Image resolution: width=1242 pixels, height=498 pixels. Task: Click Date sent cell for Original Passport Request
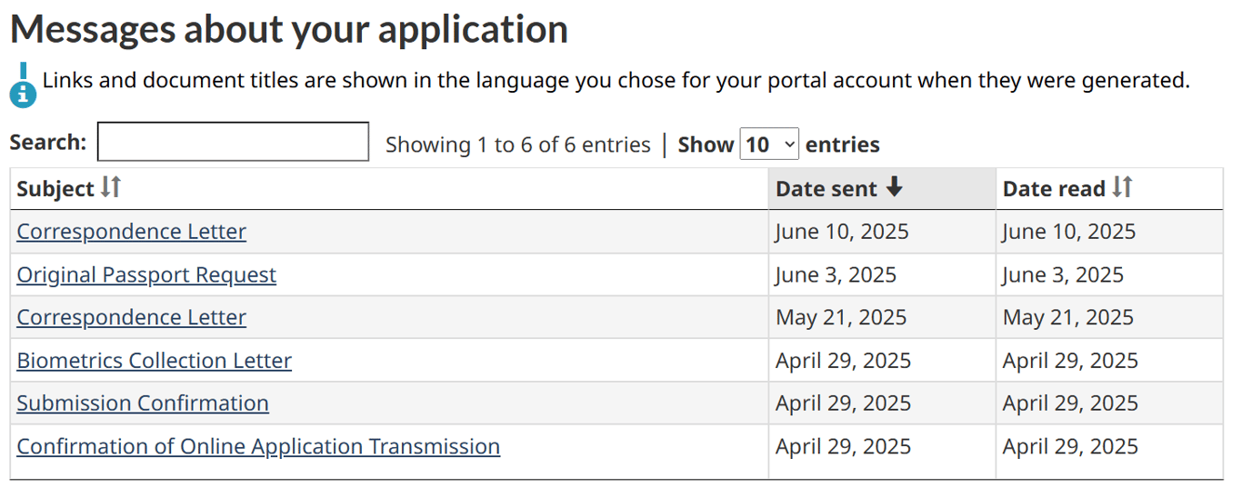coord(836,274)
